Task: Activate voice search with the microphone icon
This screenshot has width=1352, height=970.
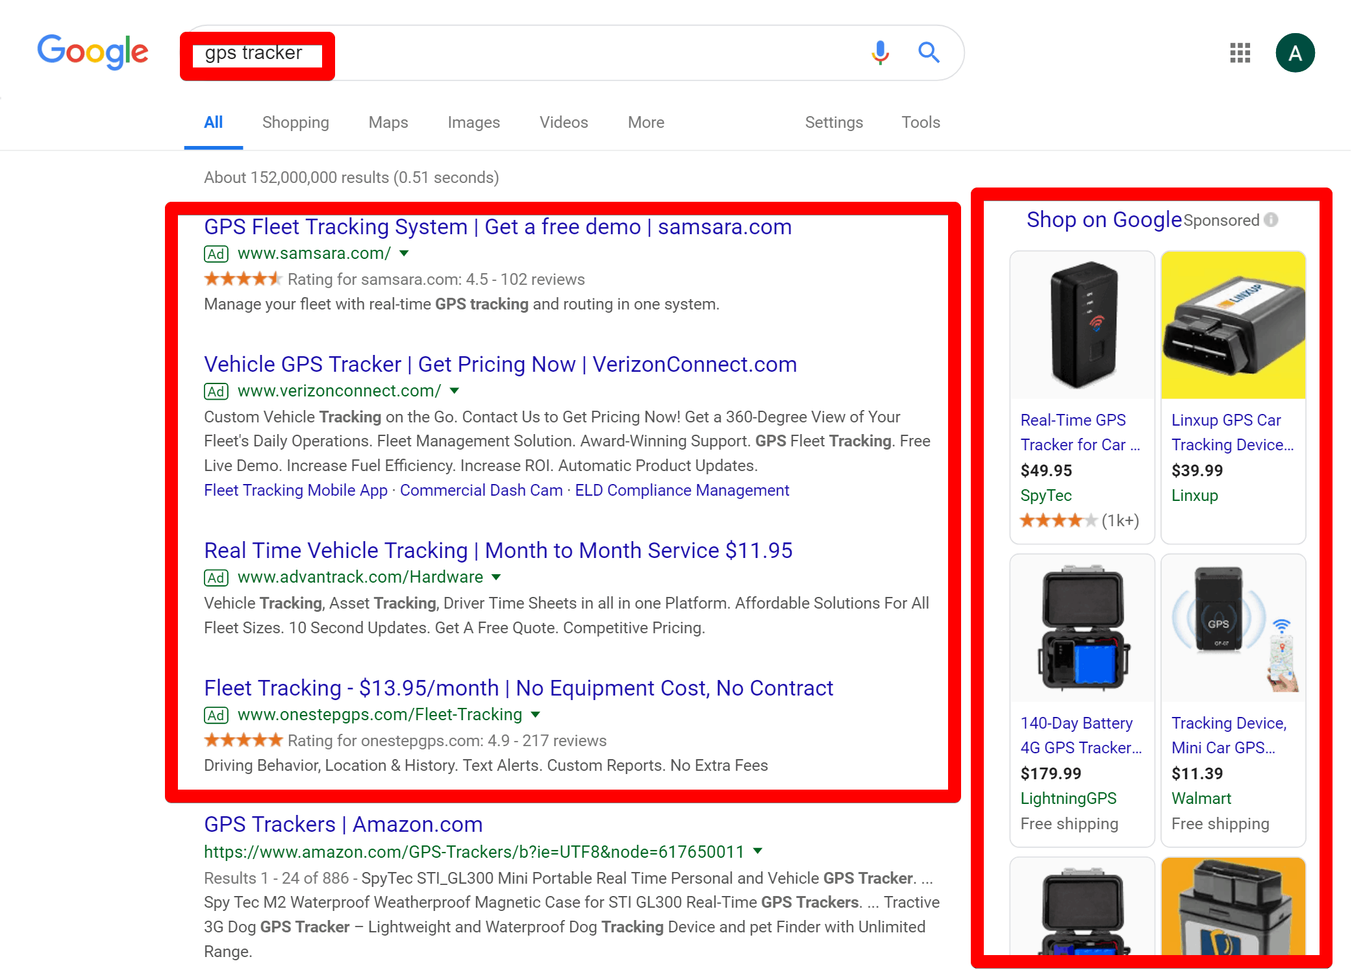Action: click(879, 53)
